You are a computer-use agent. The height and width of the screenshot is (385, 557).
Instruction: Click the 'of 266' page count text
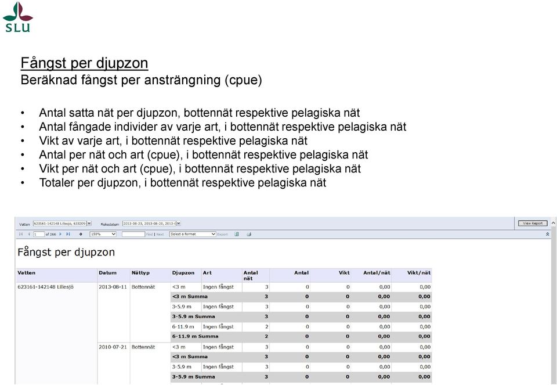51,234
